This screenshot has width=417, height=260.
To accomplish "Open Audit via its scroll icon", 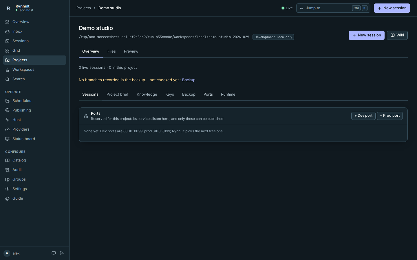I will [8, 170].
